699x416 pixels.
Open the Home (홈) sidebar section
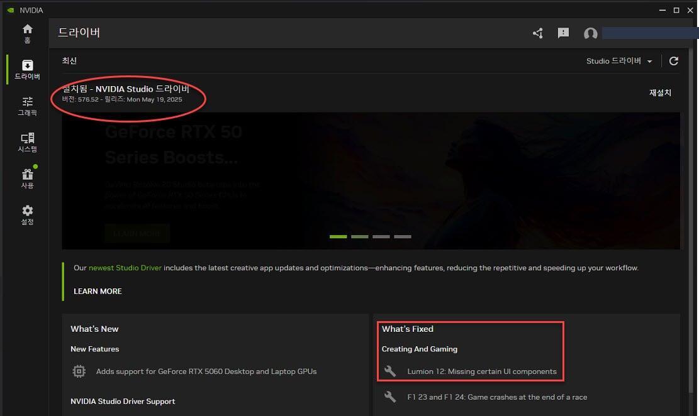(x=27, y=33)
